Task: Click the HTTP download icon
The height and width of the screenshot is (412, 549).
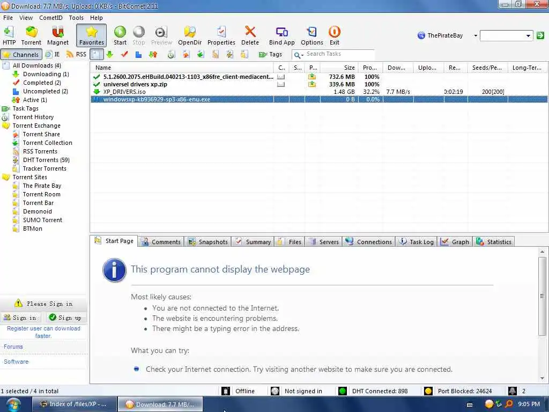Action: 9,35
